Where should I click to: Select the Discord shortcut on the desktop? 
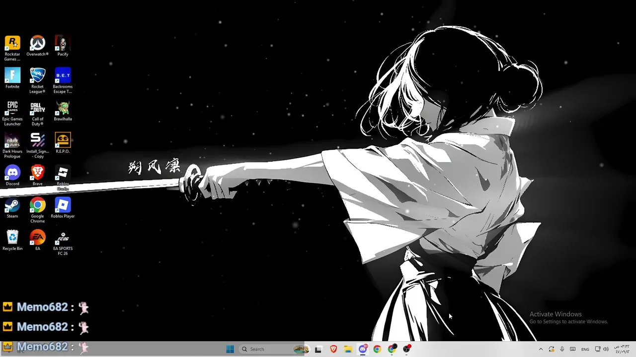pyautogui.click(x=12, y=176)
